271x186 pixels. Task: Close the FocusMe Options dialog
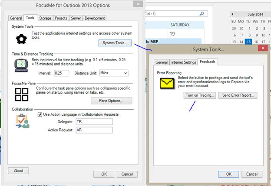[138, 4]
